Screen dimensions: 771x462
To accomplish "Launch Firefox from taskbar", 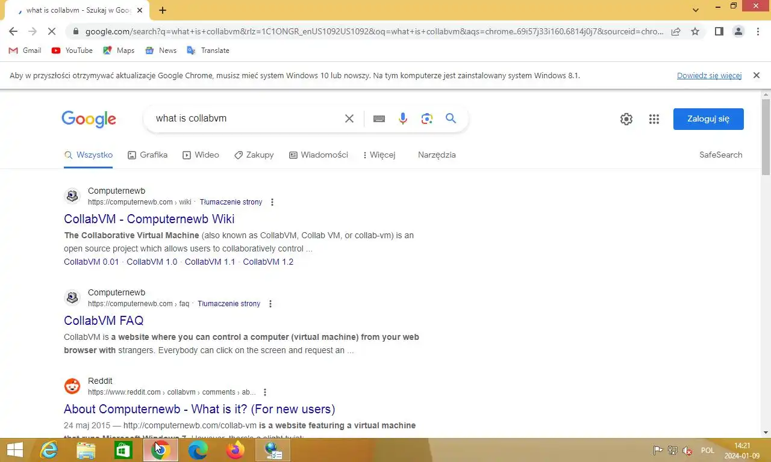I will (236, 450).
